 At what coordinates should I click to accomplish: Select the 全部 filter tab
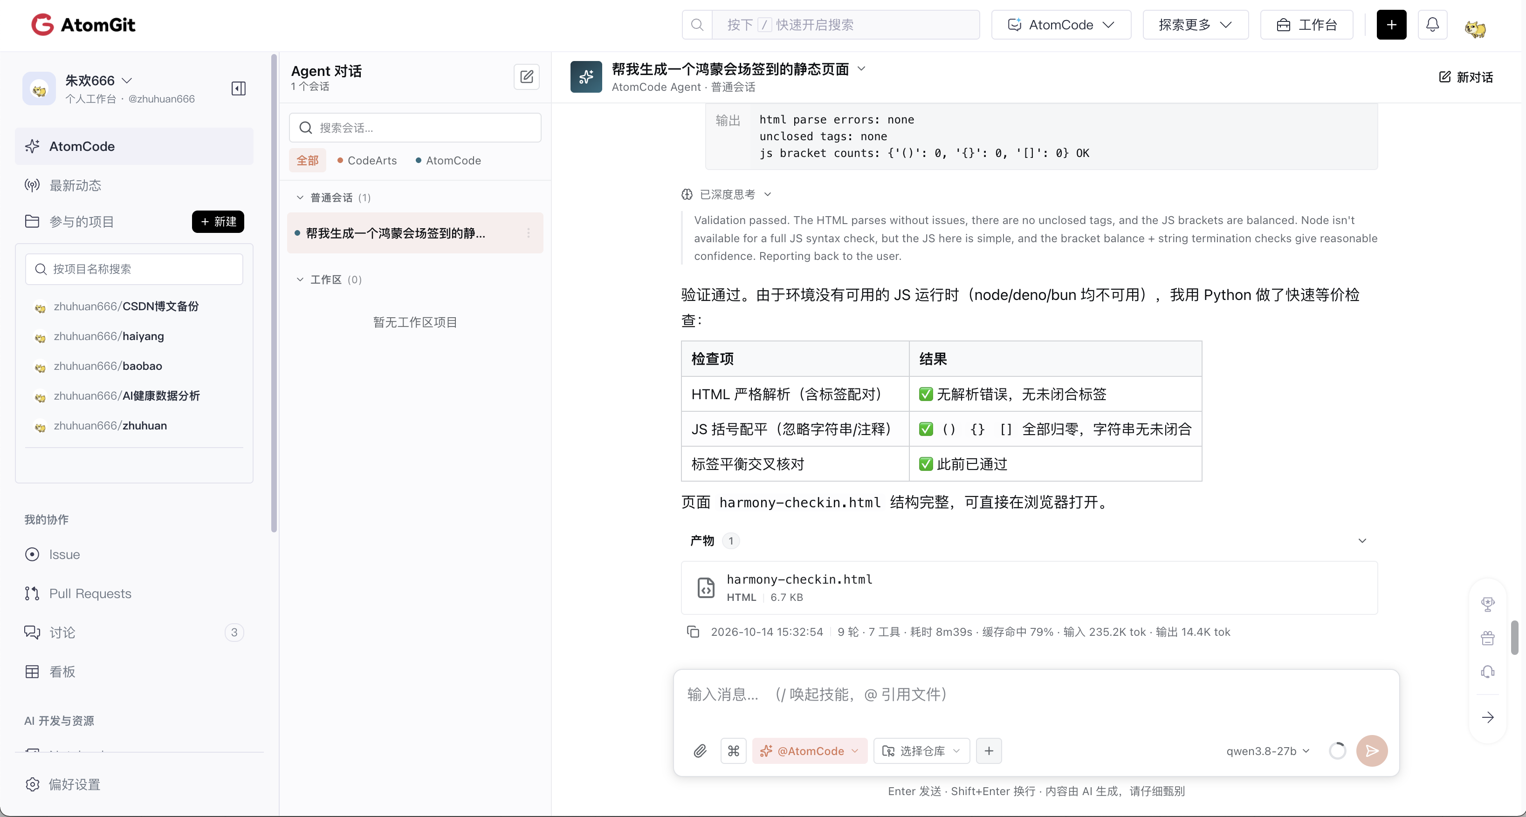[308, 160]
